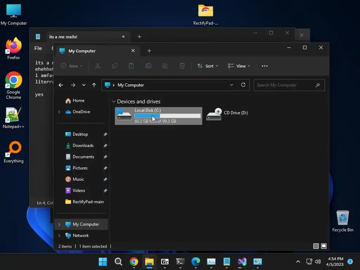Open the clock and date flyout
Image resolution: width=360 pixels, height=270 pixels.
335,262
